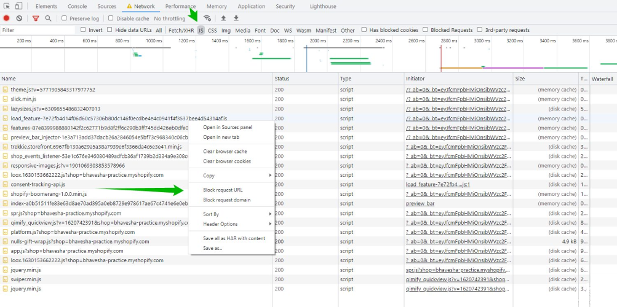
Task: Switch to the Console tab
Action: 77,6
